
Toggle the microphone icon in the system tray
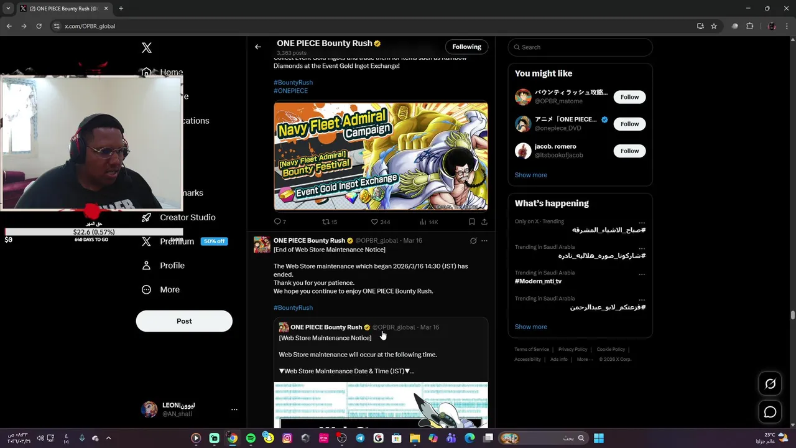point(81,438)
